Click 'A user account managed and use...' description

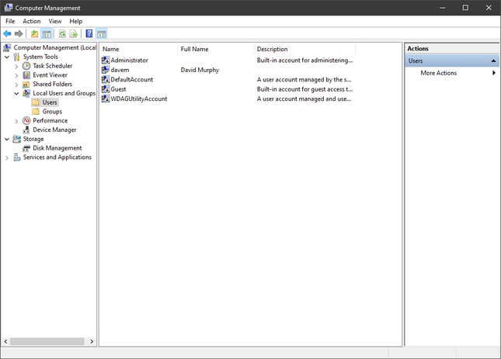(x=304, y=98)
